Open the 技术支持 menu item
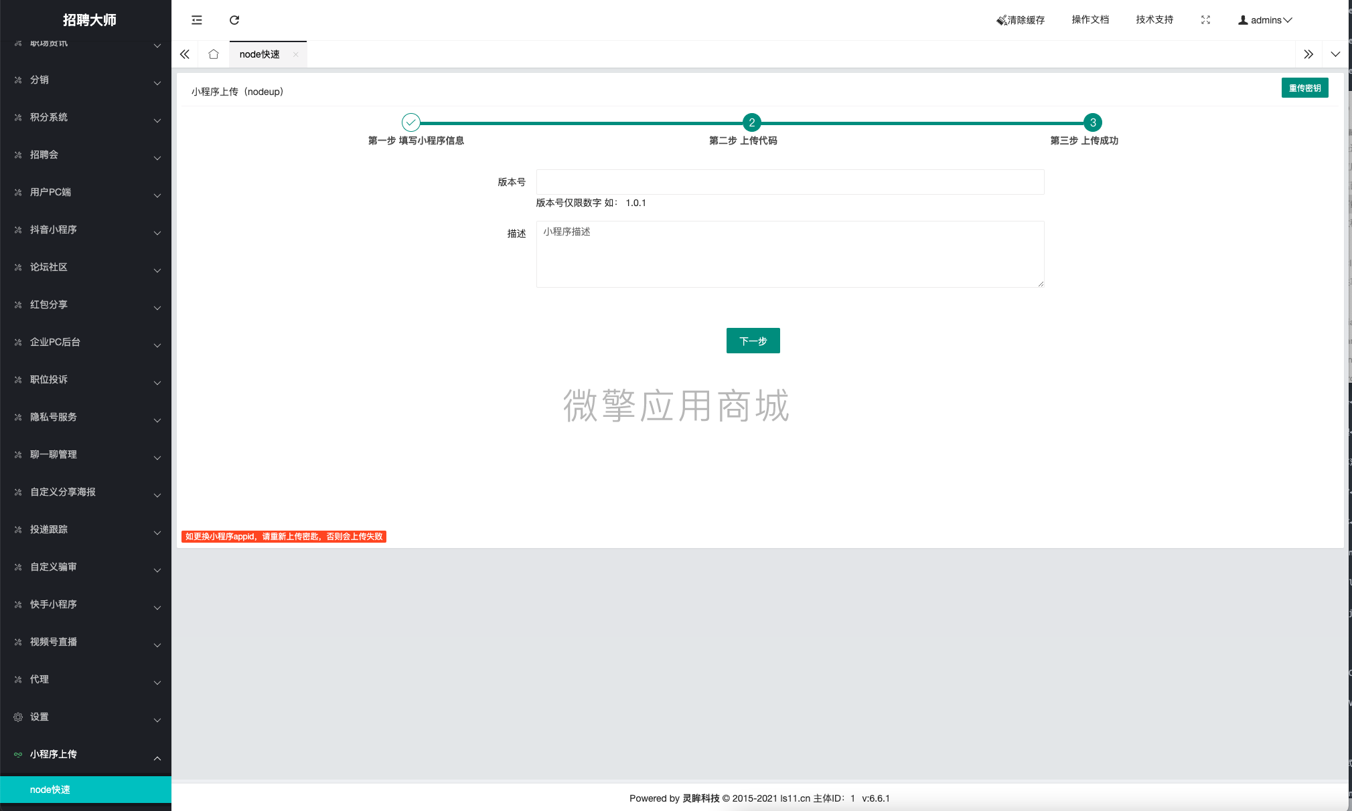 pyautogui.click(x=1153, y=20)
